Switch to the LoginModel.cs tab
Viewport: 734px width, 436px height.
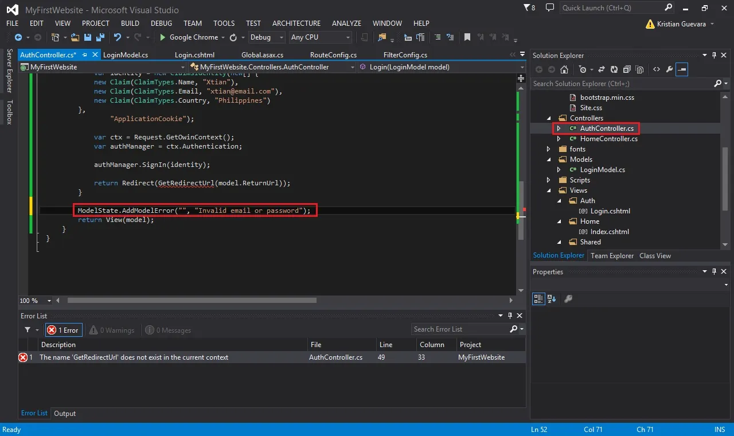[x=126, y=55]
